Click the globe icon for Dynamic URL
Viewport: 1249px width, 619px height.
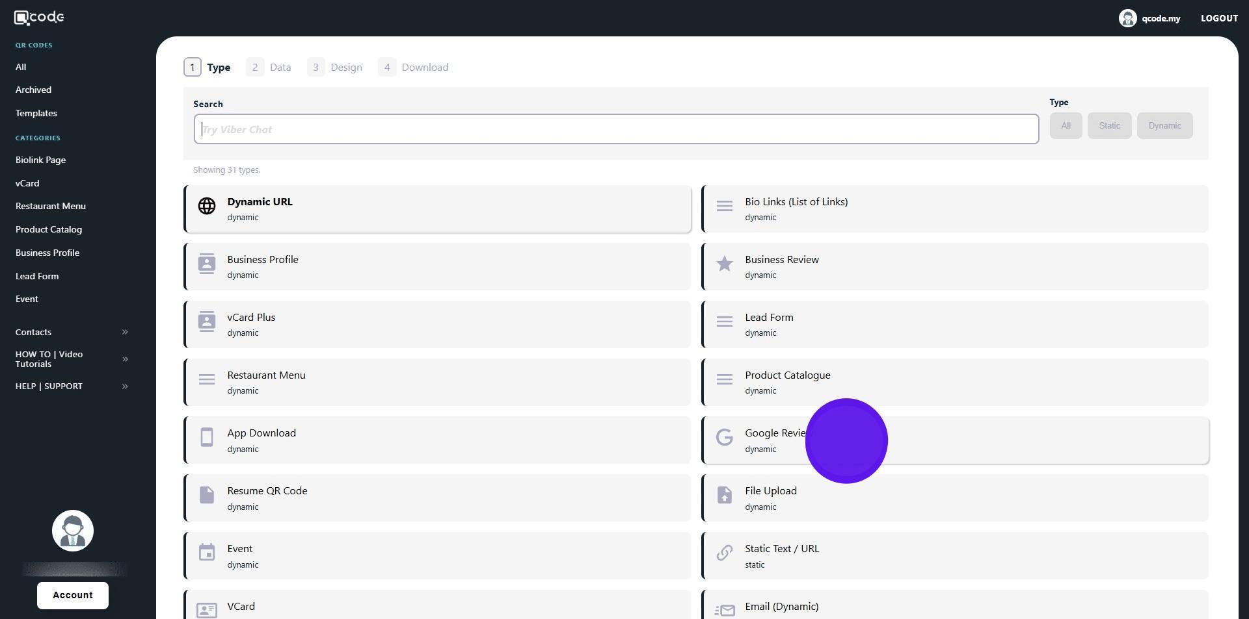[207, 206]
